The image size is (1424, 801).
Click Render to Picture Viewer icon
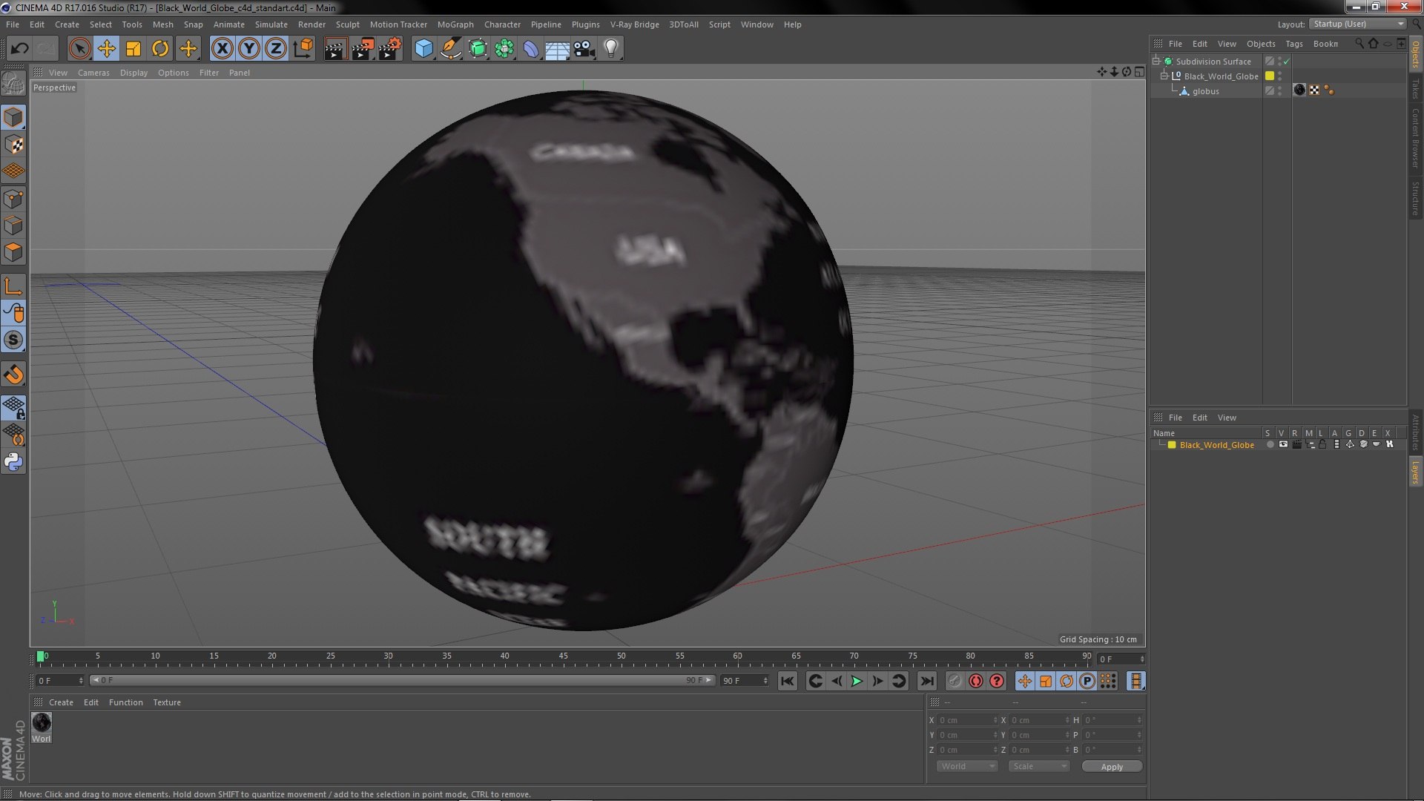[363, 49]
